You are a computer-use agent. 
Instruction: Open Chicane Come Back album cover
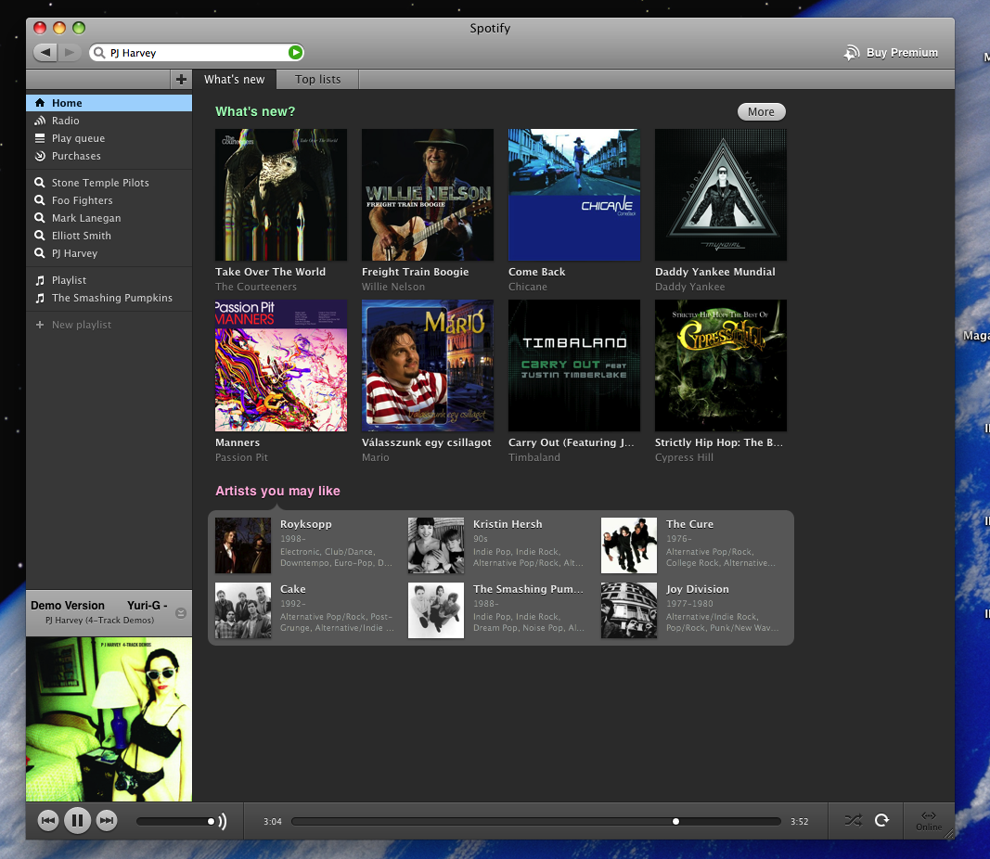pyautogui.click(x=574, y=195)
